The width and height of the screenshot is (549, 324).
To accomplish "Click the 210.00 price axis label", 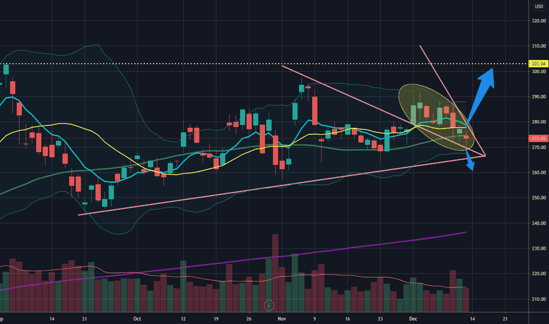I will pos(538,299).
